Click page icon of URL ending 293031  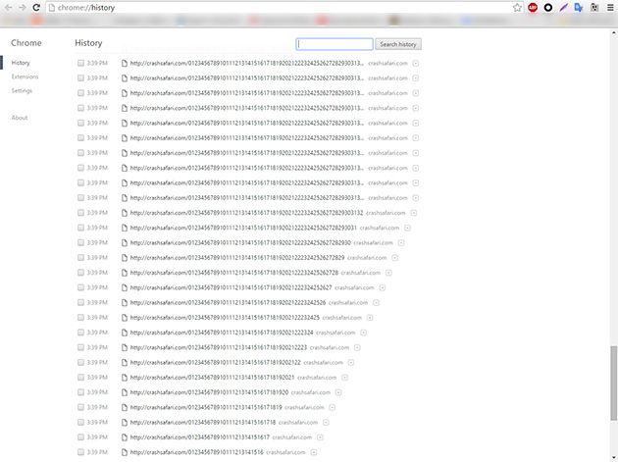[x=125, y=228]
